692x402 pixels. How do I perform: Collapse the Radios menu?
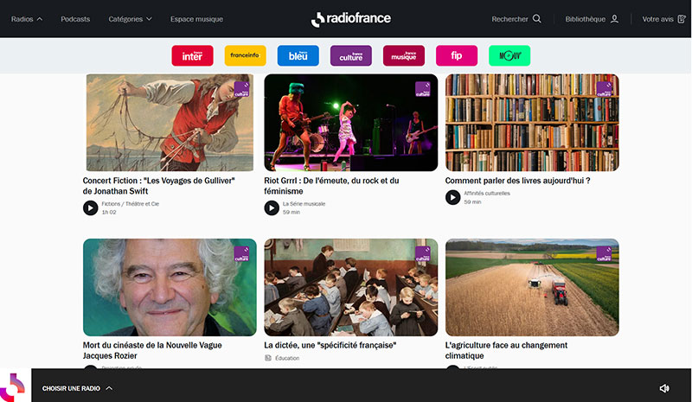click(x=27, y=19)
